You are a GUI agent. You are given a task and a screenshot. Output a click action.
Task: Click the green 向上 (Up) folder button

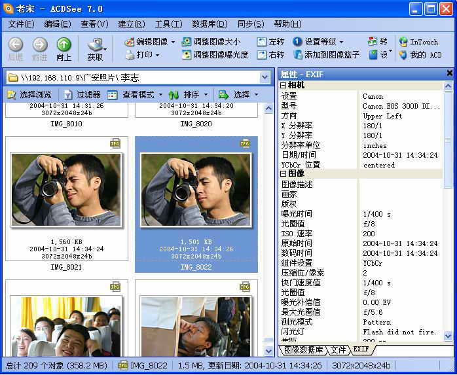point(64,45)
